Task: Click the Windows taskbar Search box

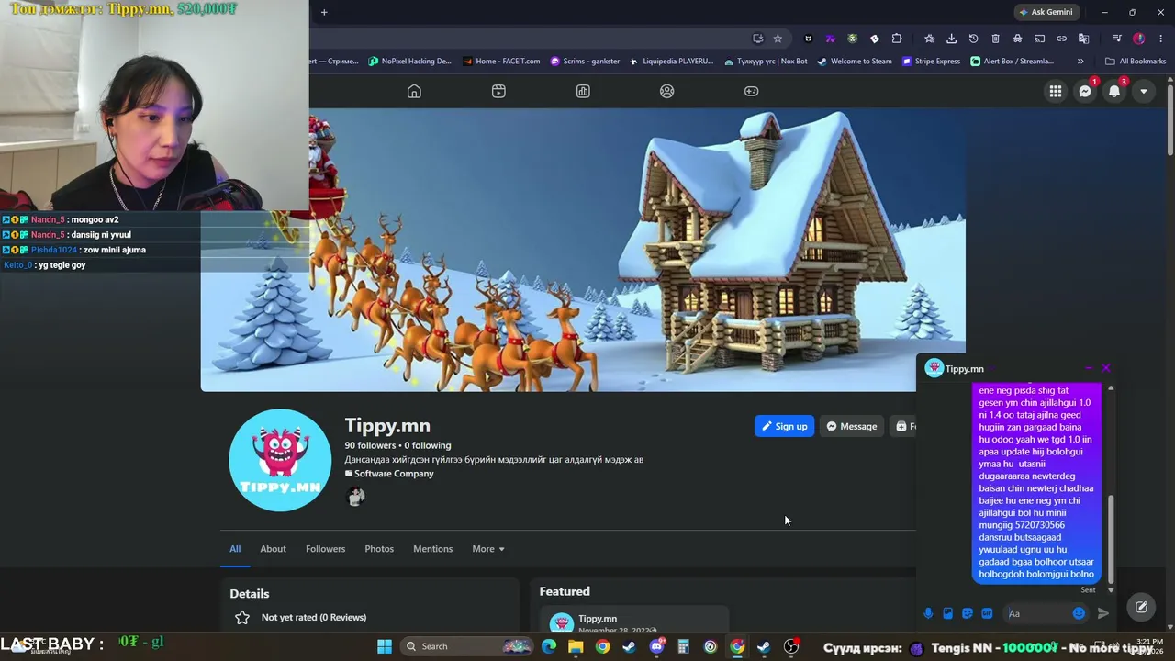Action: (x=468, y=646)
